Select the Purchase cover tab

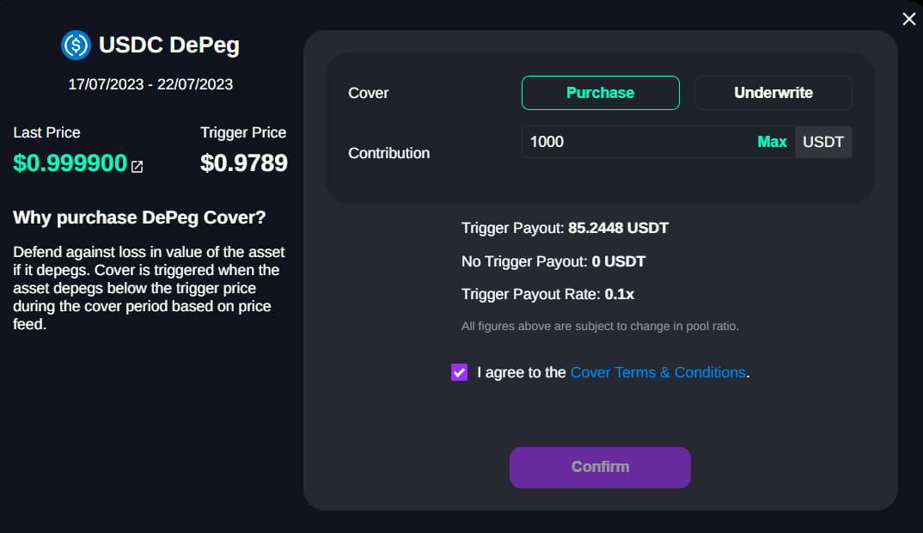coord(600,93)
